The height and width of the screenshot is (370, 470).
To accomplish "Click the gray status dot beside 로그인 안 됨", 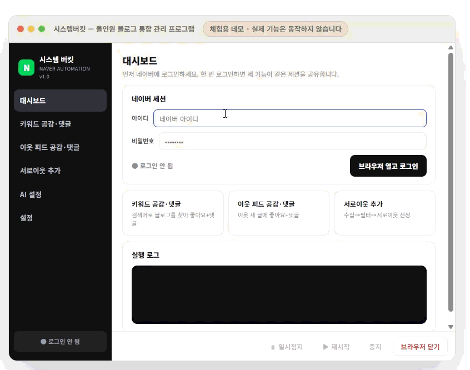I will click(135, 166).
